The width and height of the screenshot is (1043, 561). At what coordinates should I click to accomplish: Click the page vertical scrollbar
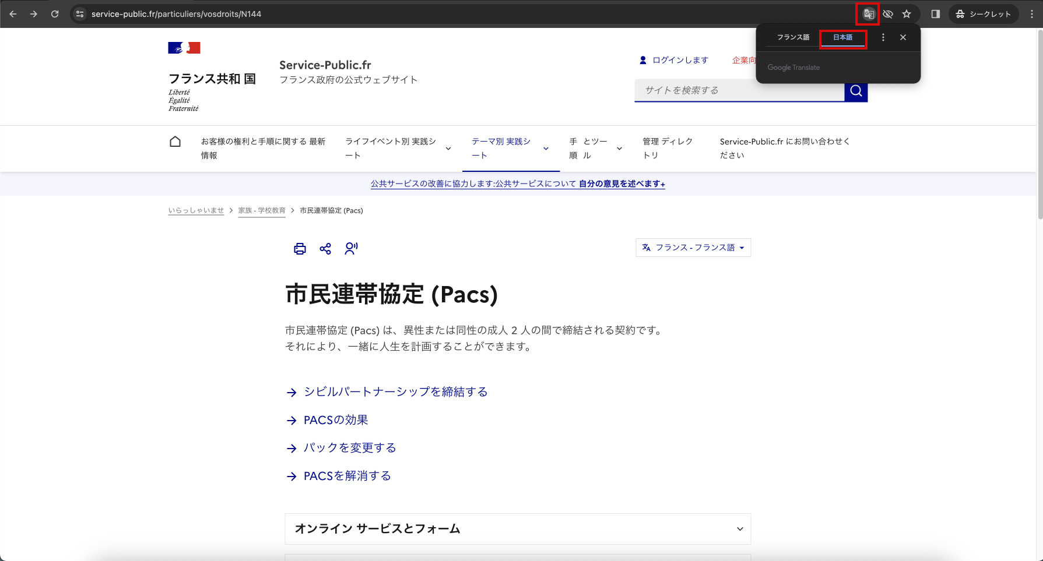pos(1040,125)
